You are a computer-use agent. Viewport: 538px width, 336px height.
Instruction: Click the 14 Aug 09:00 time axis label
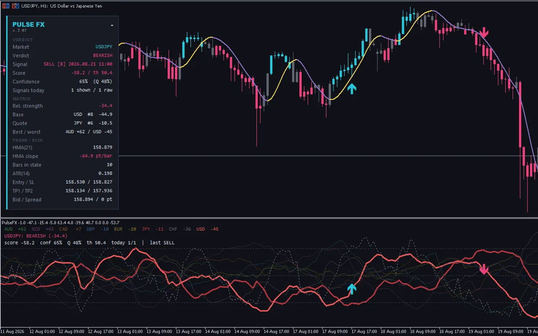(247, 332)
